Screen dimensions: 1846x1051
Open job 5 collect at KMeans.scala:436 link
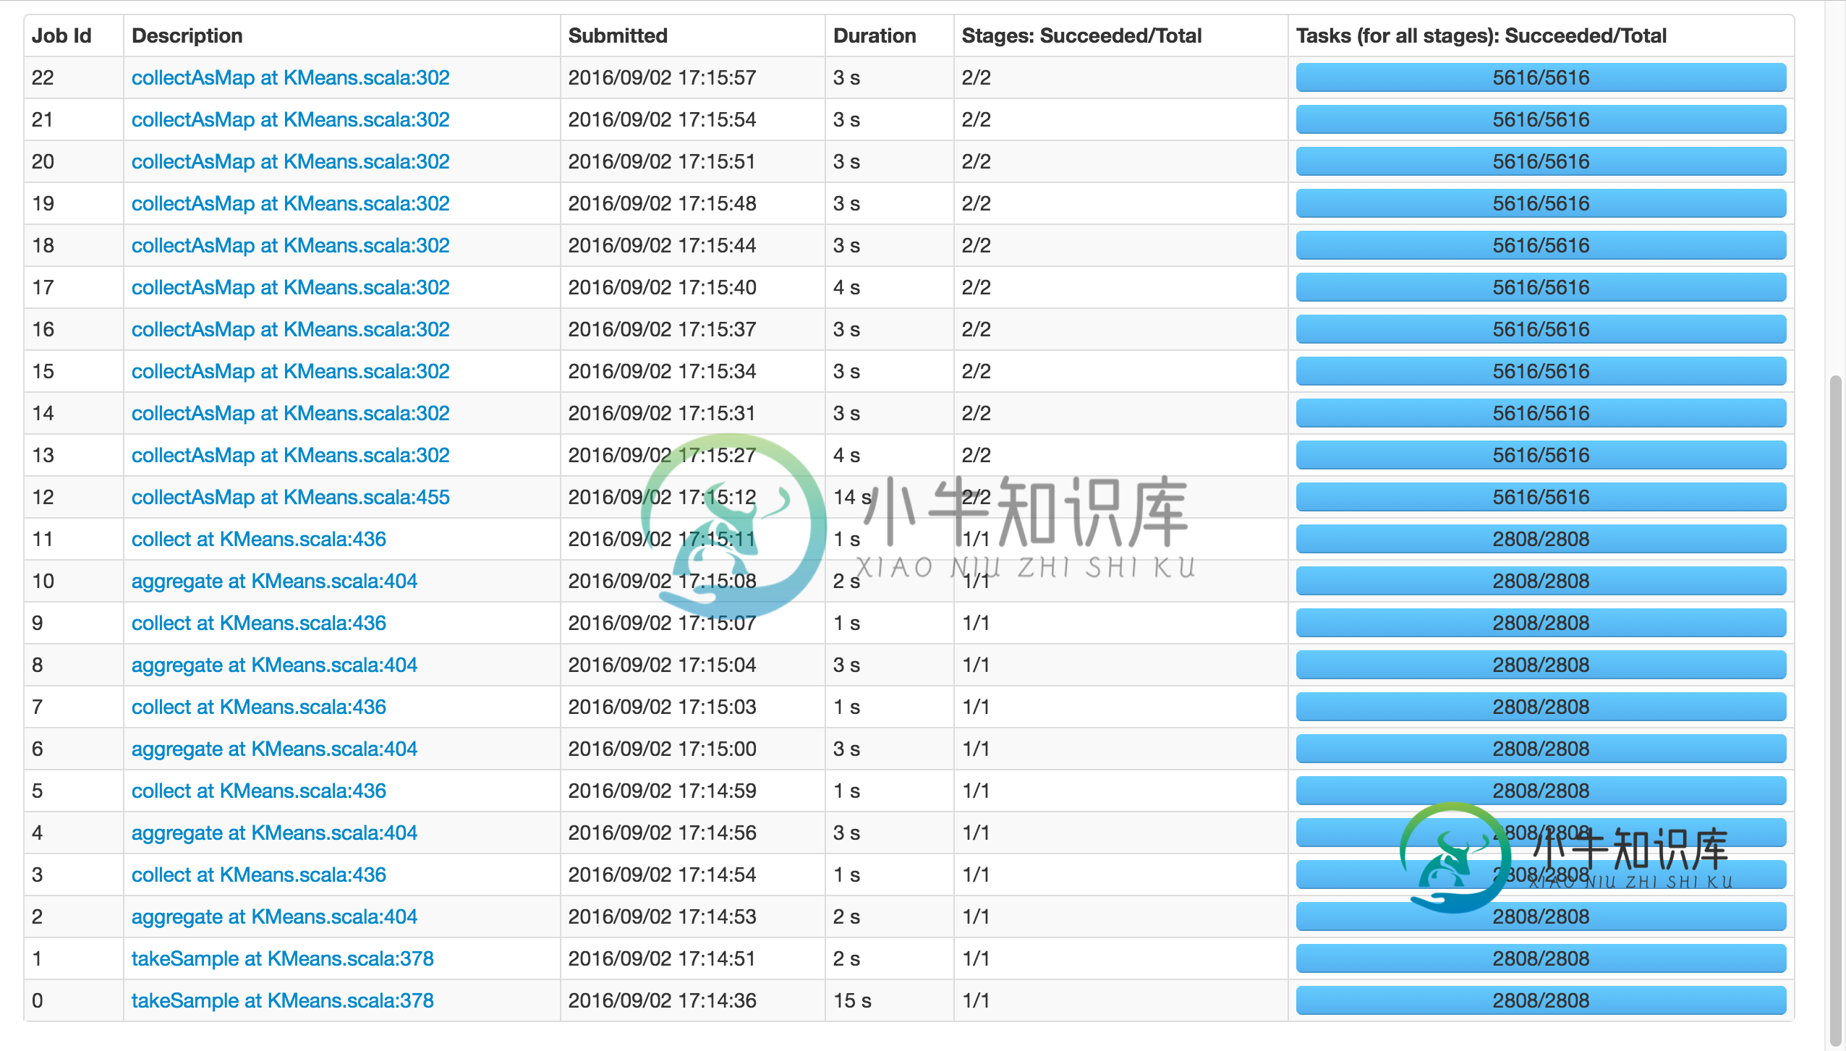(x=258, y=791)
